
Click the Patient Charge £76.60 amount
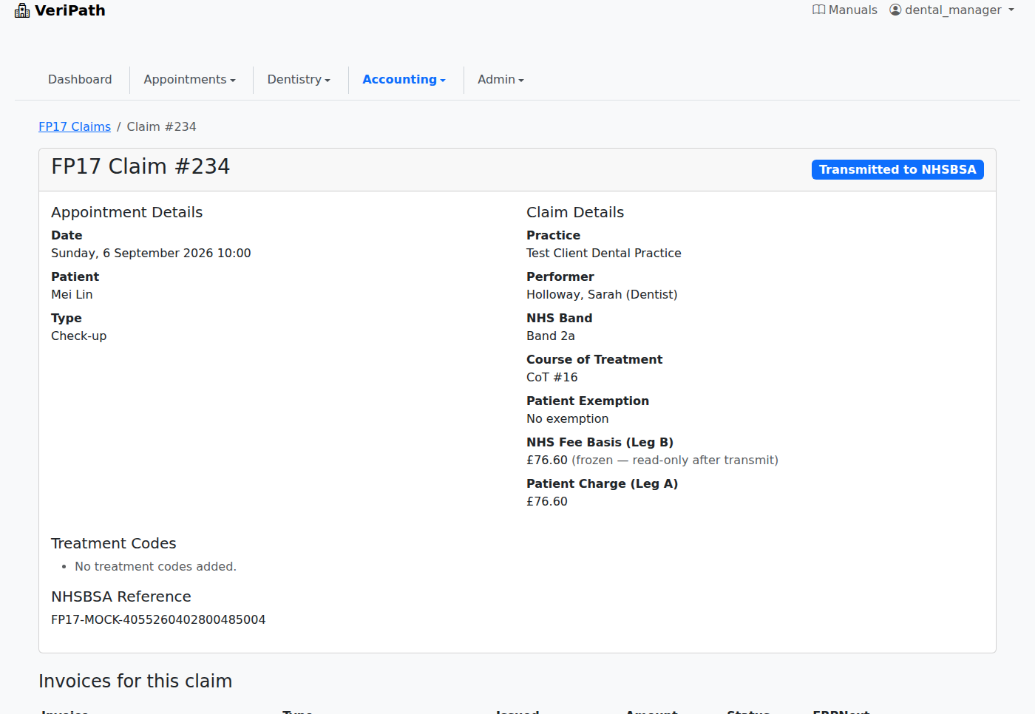point(547,501)
